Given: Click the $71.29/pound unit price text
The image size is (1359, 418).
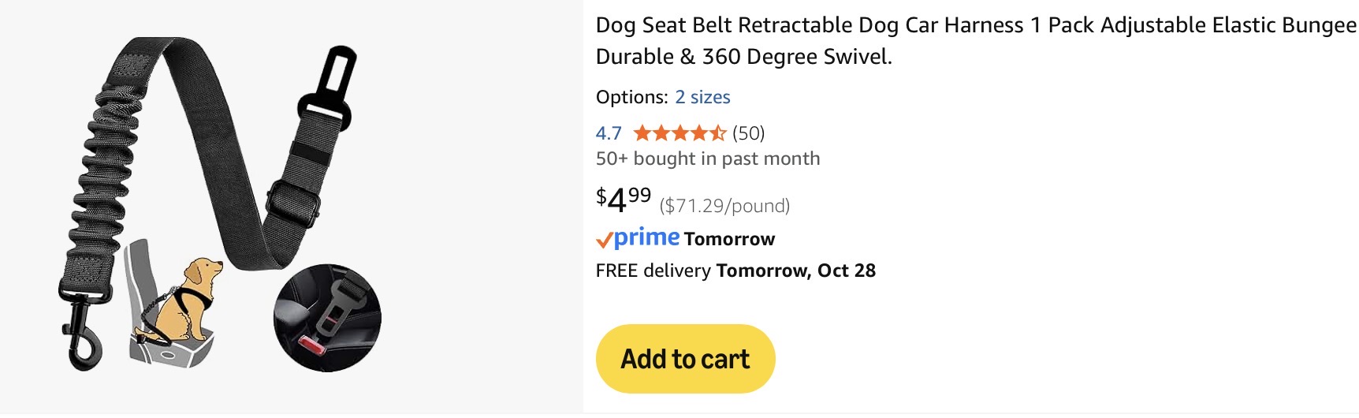Looking at the screenshot, I should coord(724,206).
